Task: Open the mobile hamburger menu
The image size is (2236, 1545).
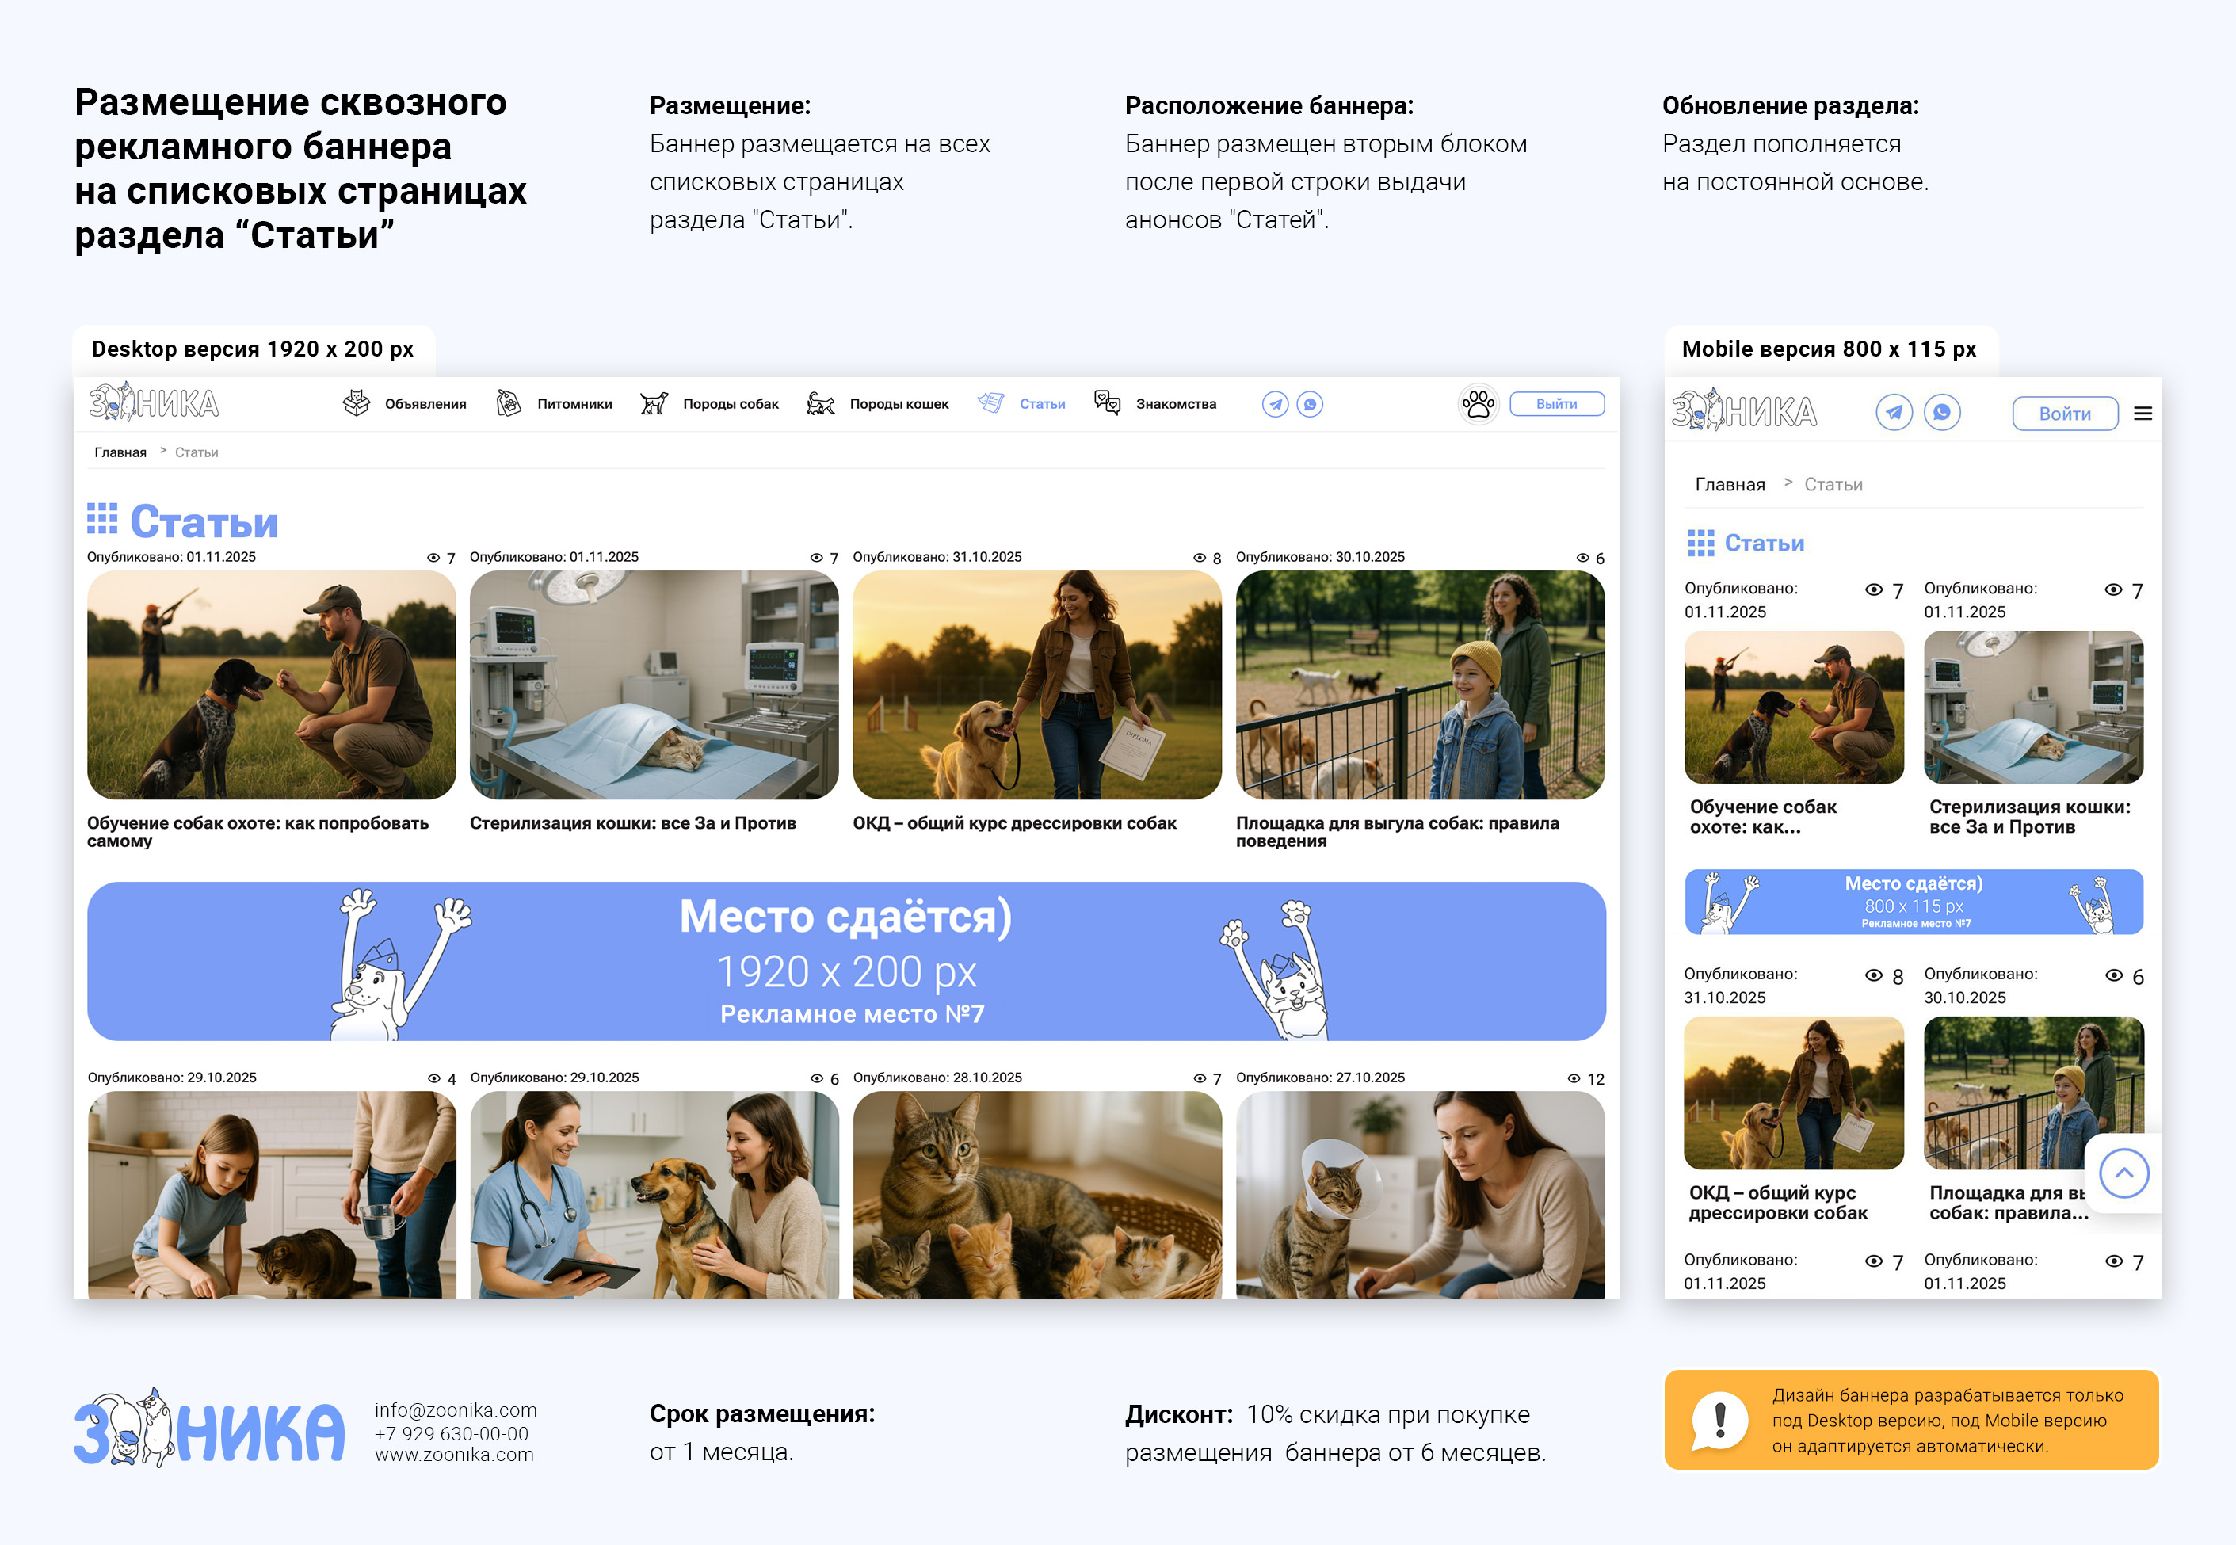Action: [x=2143, y=414]
